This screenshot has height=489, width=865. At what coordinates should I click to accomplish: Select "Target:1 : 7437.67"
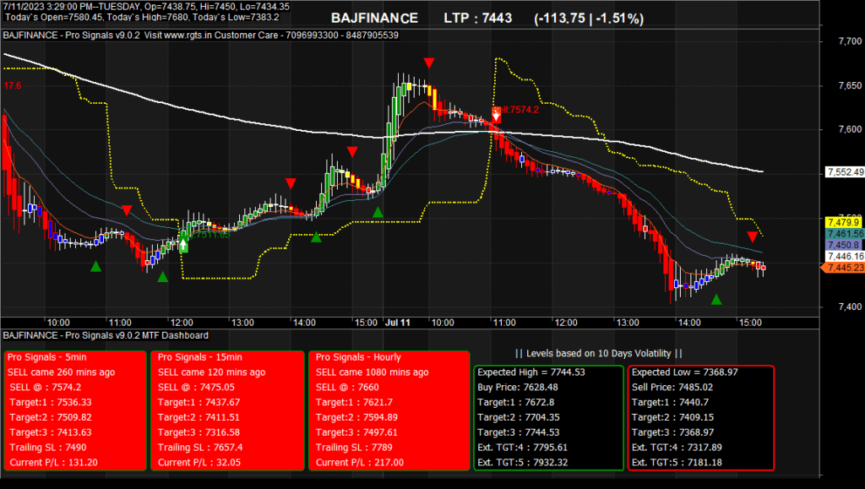[x=199, y=403]
